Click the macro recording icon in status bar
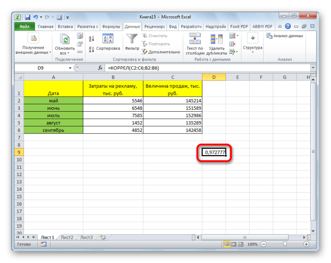This screenshot has width=331, height=263. tap(44, 244)
